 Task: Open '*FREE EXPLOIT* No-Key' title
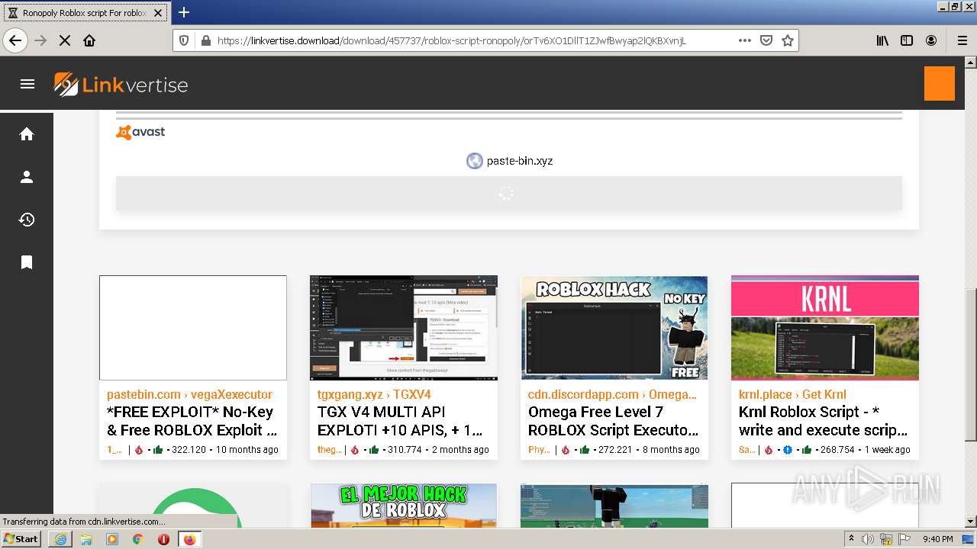pos(190,421)
